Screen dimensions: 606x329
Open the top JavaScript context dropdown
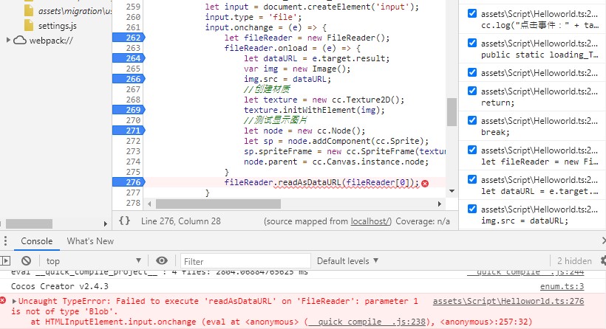[x=94, y=261]
